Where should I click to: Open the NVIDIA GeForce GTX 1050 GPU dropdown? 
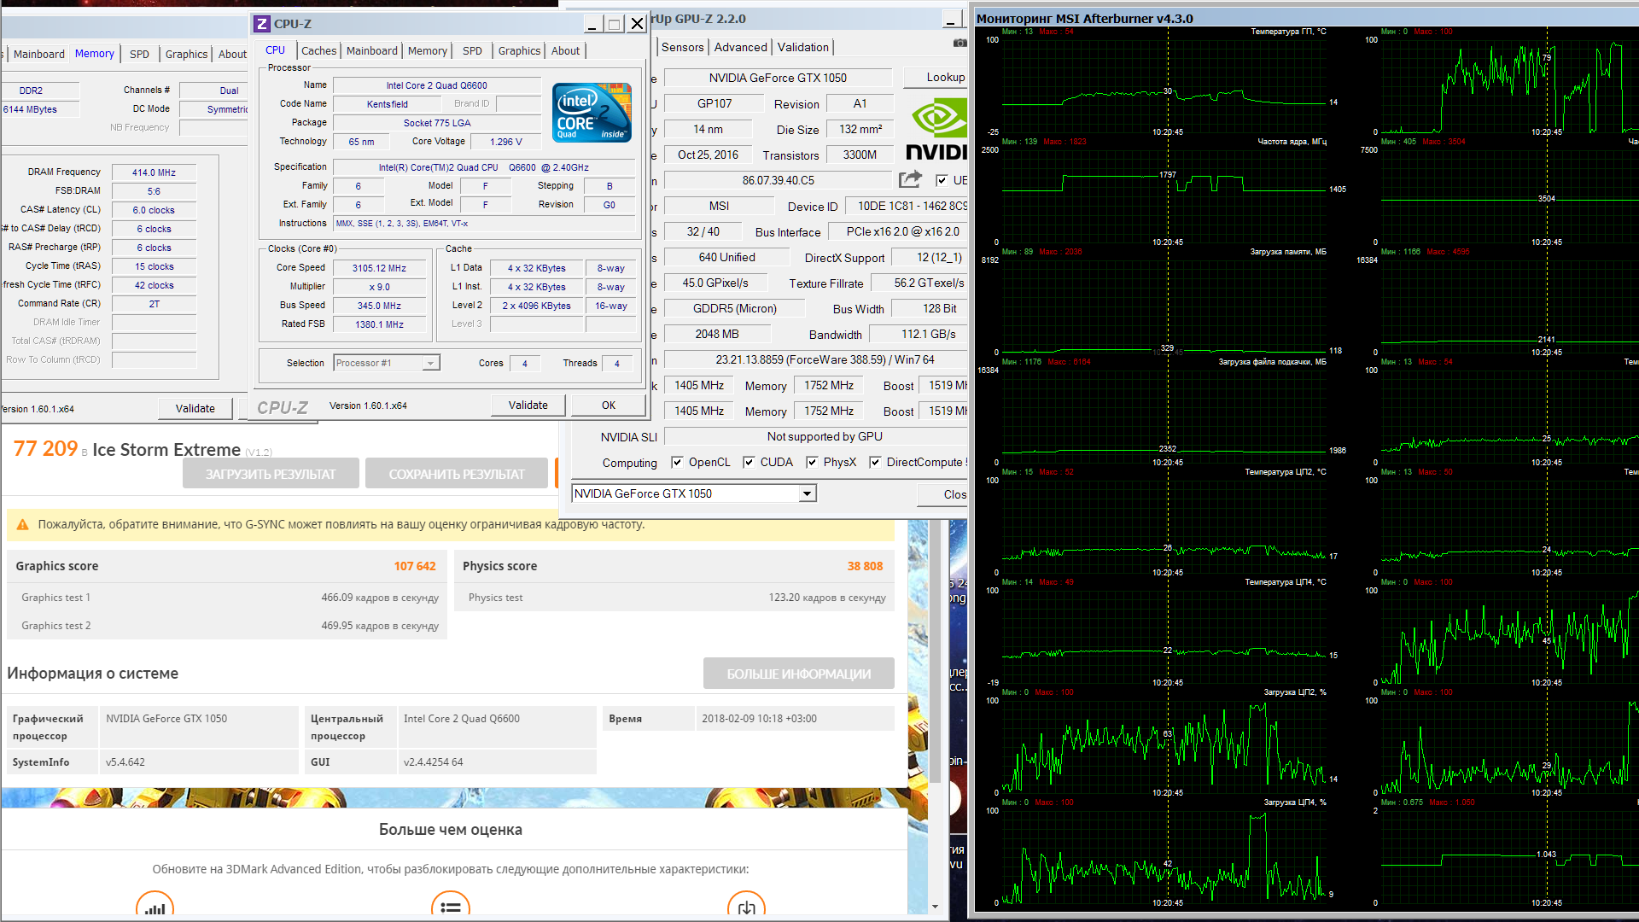694,493
